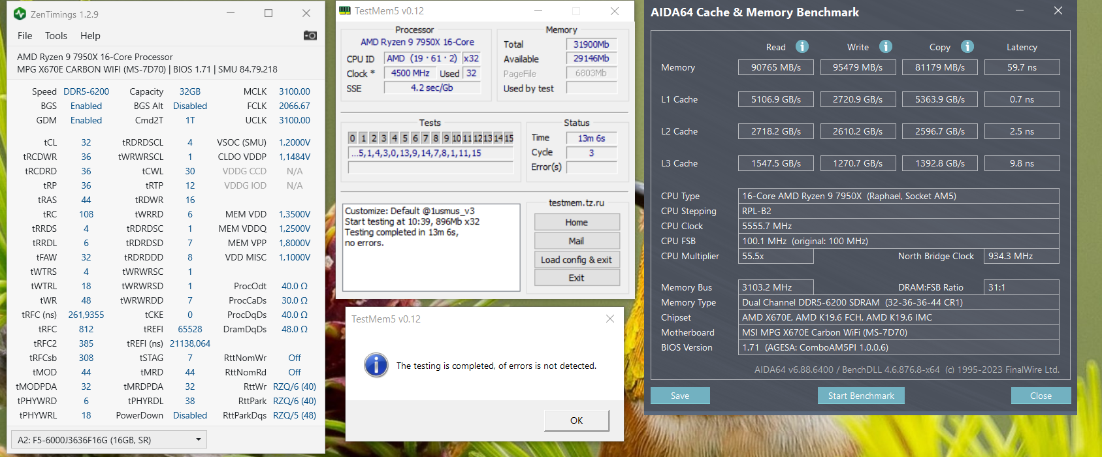Close the TestMem5 completion dialog with X

(610, 319)
